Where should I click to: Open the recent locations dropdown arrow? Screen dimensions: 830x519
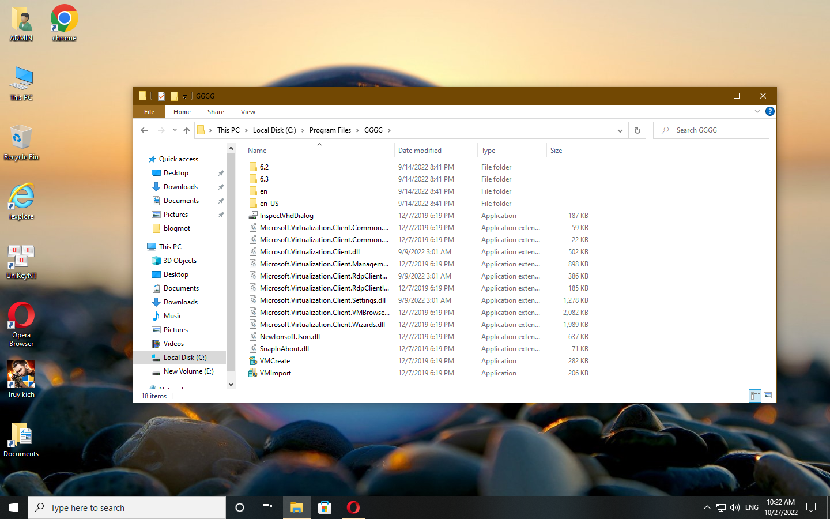[175, 130]
